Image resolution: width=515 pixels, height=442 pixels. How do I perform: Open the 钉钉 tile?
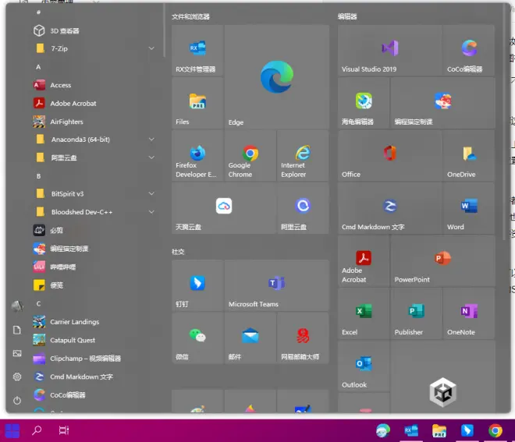click(x=197, y=285)
